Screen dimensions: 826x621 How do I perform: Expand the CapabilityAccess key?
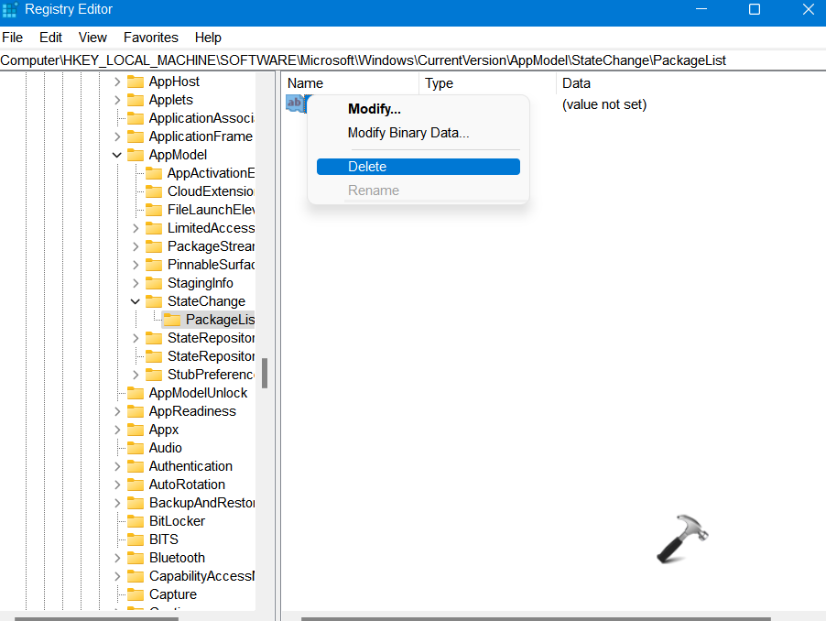click(117, 576)
